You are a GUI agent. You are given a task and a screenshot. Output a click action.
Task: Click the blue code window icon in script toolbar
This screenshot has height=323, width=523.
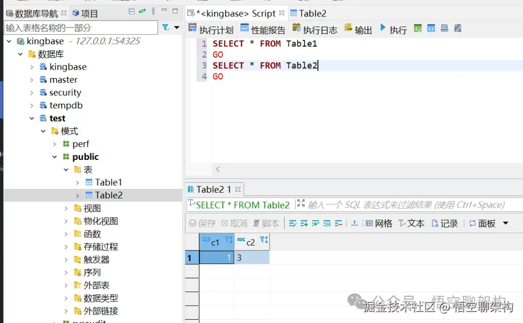coord(431,29)
